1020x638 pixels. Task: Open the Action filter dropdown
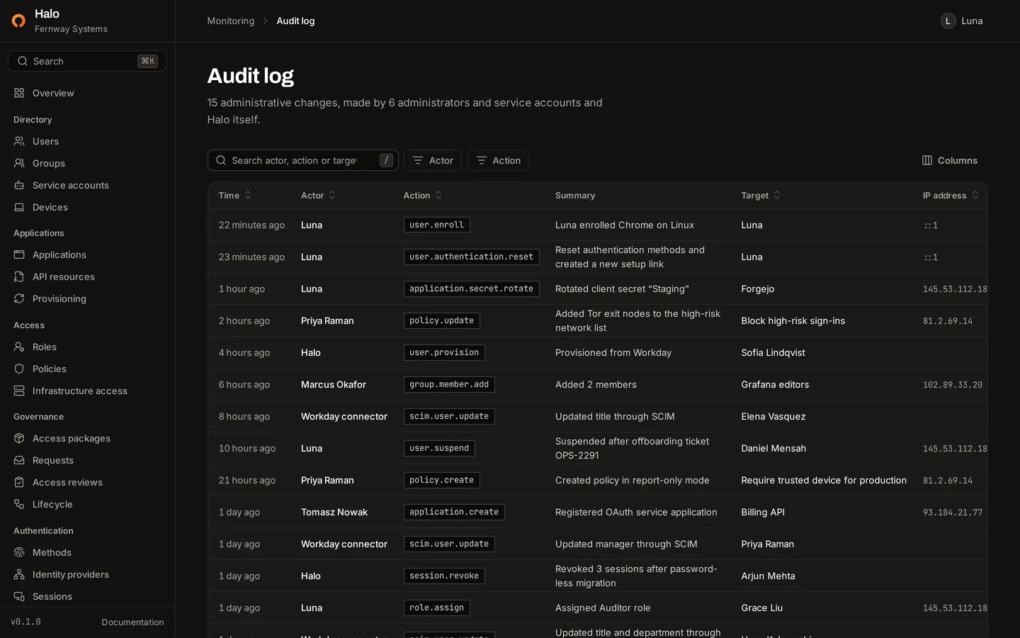pyautogui.click(x=499, y=160)
